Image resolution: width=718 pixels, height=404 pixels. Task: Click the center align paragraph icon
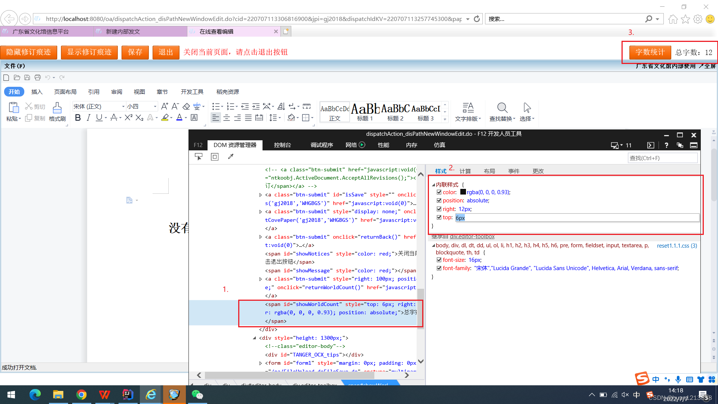tap(227, 118)
